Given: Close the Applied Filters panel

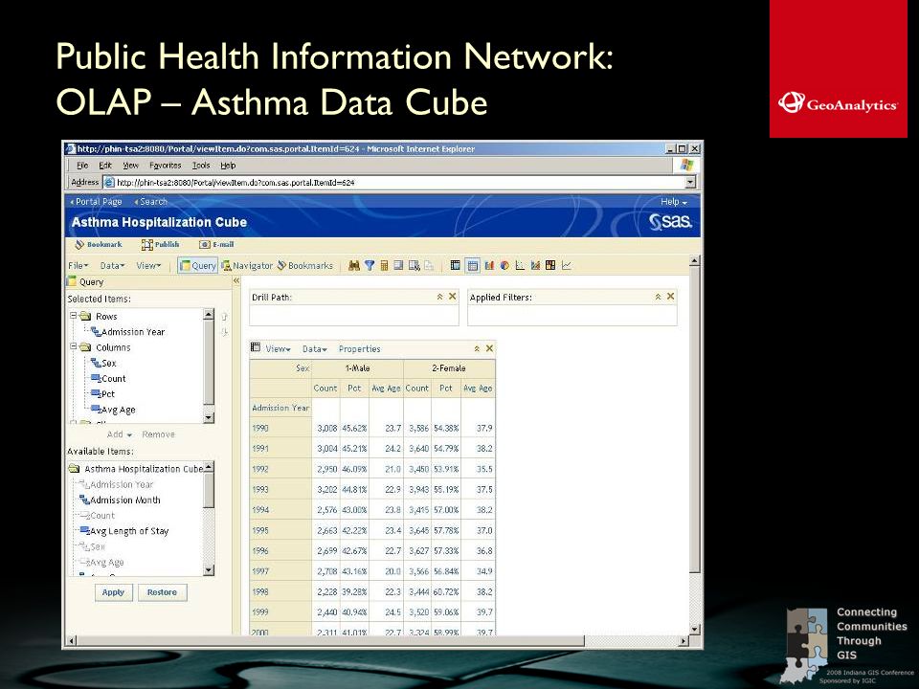Looking at the screenshot, I should [x=670, y=297].
